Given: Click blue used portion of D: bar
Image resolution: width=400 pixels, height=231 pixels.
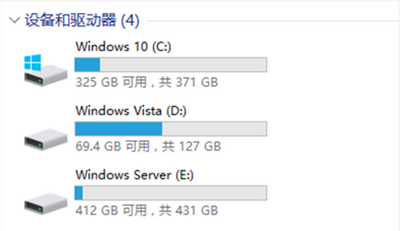Looking at the screenshot, I should [119, 129].
